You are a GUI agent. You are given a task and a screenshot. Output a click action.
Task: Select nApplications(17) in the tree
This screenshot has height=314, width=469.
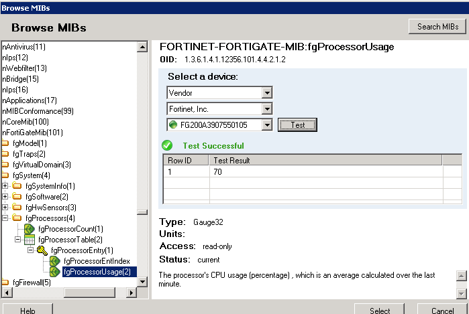[x=30, y=100]
